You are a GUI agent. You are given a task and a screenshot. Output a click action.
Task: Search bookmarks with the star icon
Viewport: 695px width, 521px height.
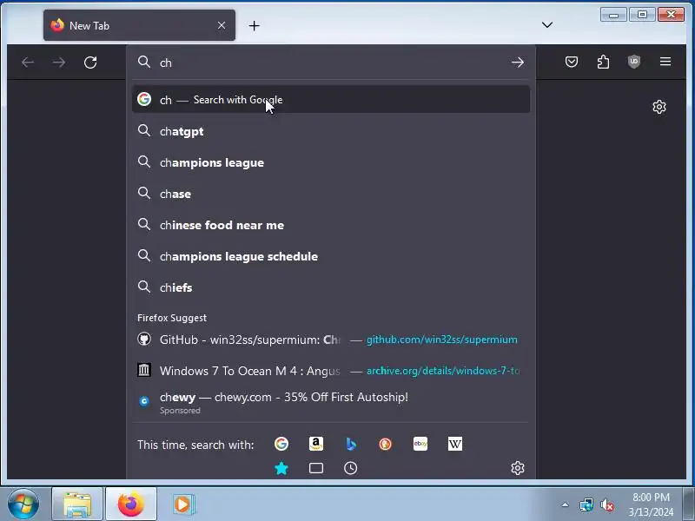(281, 468)
